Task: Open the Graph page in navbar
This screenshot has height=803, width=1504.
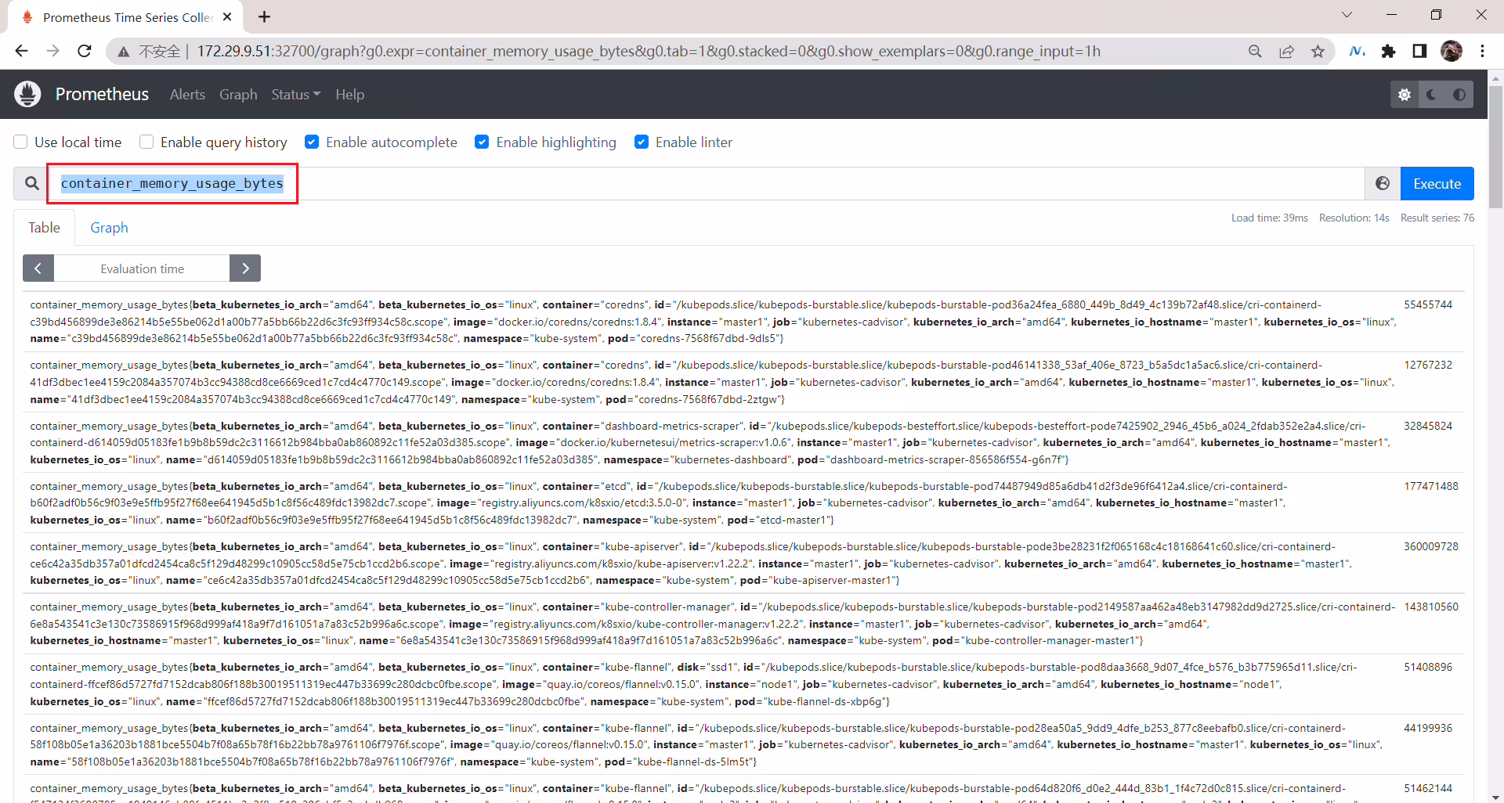Action: [238, 95]
